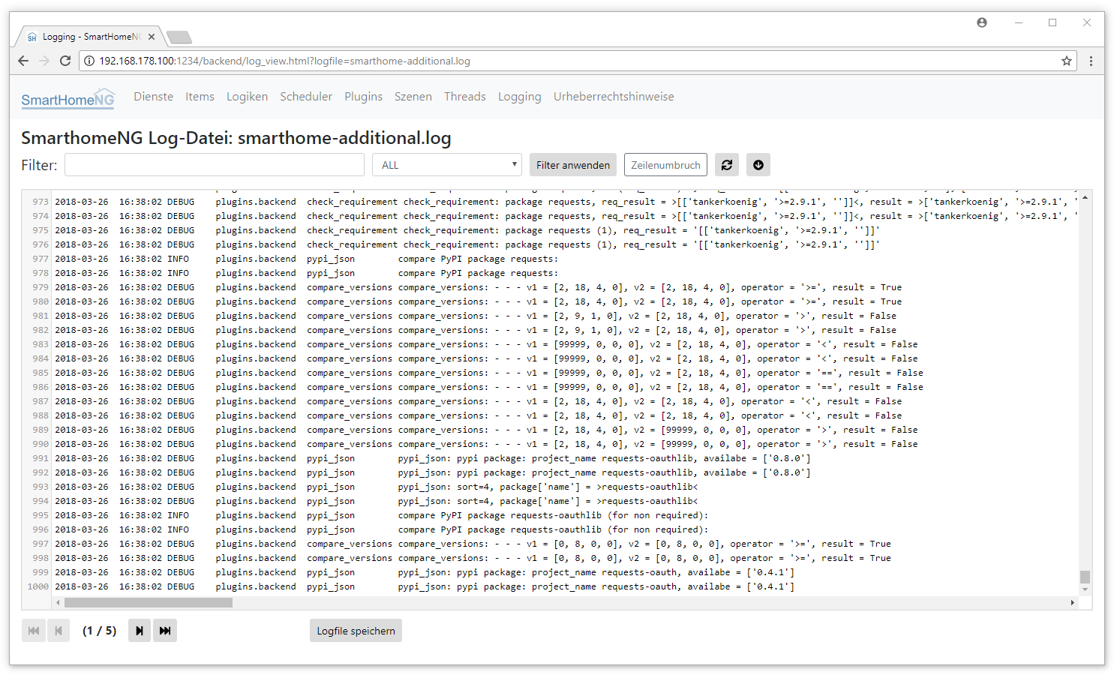This screenshot has width=1117, height=678.
Task: Focus the Filter text input
Action: (x=214, y=165)
